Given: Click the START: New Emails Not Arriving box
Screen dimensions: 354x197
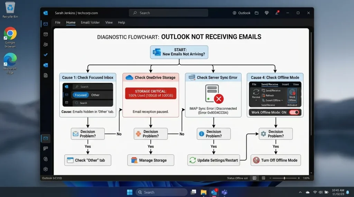Looking at the screenshot, I should click(x=179, y=52).
